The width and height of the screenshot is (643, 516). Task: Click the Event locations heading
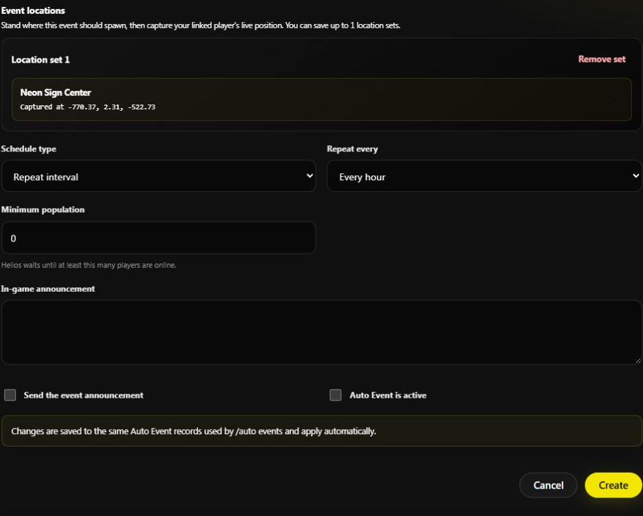click(33, 11)
